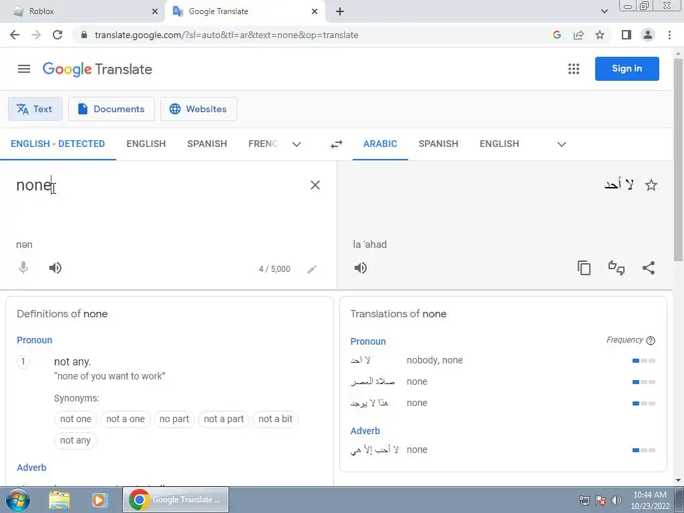Switch to the Roblox browser tab
The height and width of the screenshot is (513, 684).
[x=83, y=11]
